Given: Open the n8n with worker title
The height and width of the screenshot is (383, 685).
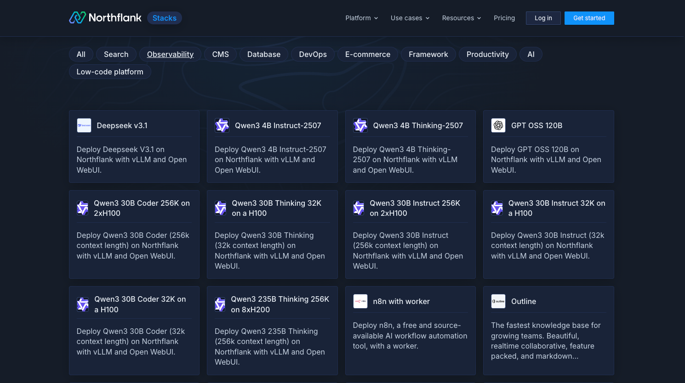Looking at the screenshot, I should (x=401, y=301).
